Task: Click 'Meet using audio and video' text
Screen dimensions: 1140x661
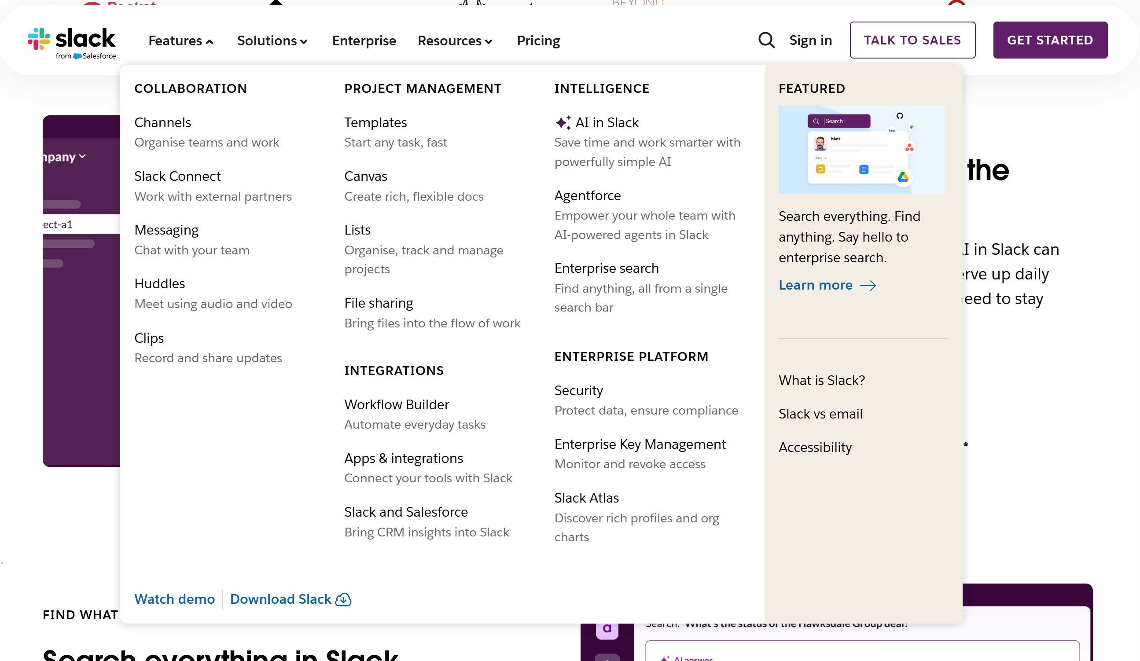Action: [x=213, y=304]
